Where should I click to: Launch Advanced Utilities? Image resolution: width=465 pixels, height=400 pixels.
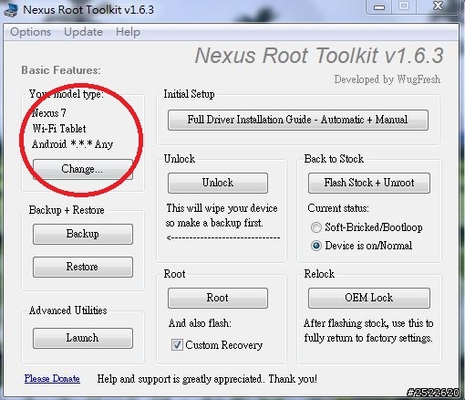tap(83, 338)
